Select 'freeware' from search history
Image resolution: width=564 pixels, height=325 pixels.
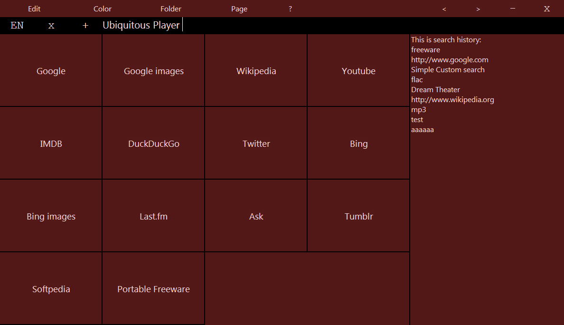425,50
